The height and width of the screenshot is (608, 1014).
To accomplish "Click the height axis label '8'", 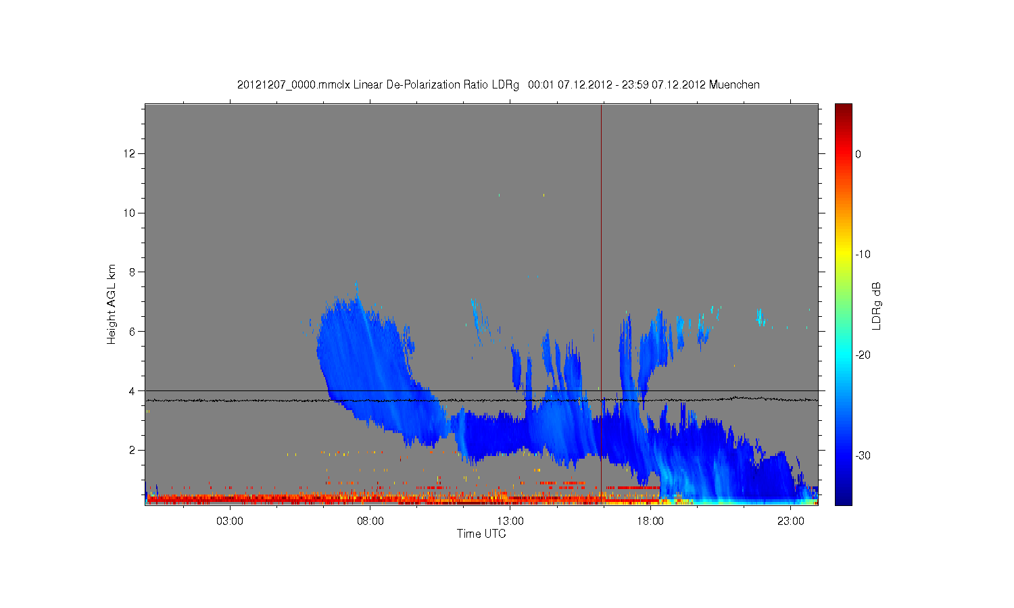I will click(132, 272).
